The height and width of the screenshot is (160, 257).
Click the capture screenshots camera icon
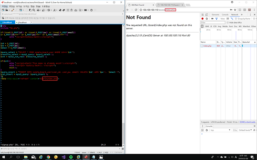click(x=212, y=19)
